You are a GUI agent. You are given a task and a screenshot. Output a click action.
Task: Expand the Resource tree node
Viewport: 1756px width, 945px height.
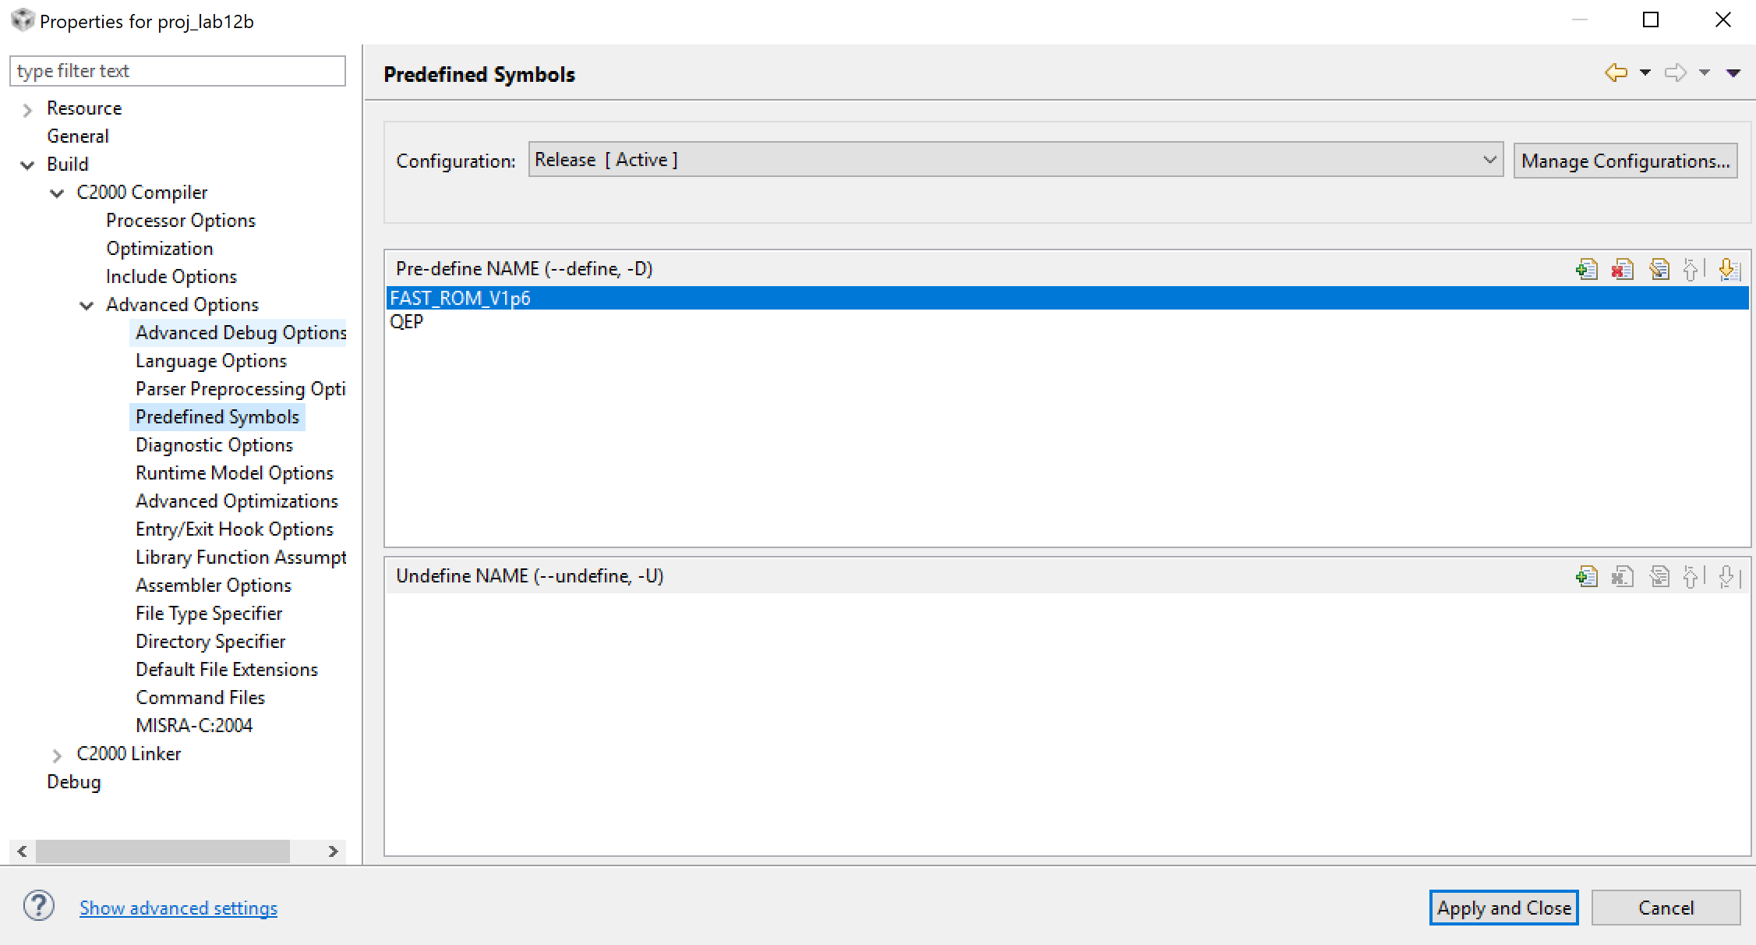[27, 109]
